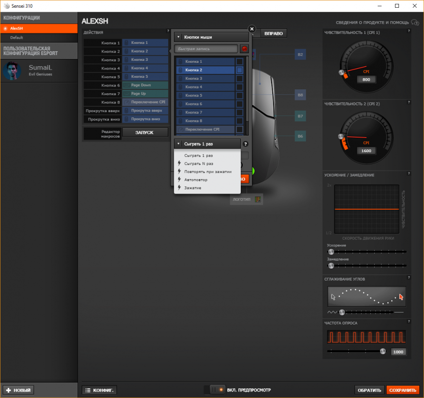The height and width of the screenshot is (398, 424).
Task: Tick the checkbox next to Кнопка 7
Action: coord(240,113)
